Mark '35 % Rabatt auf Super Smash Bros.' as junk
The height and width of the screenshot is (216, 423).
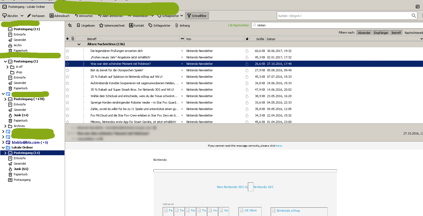(247, 90)
